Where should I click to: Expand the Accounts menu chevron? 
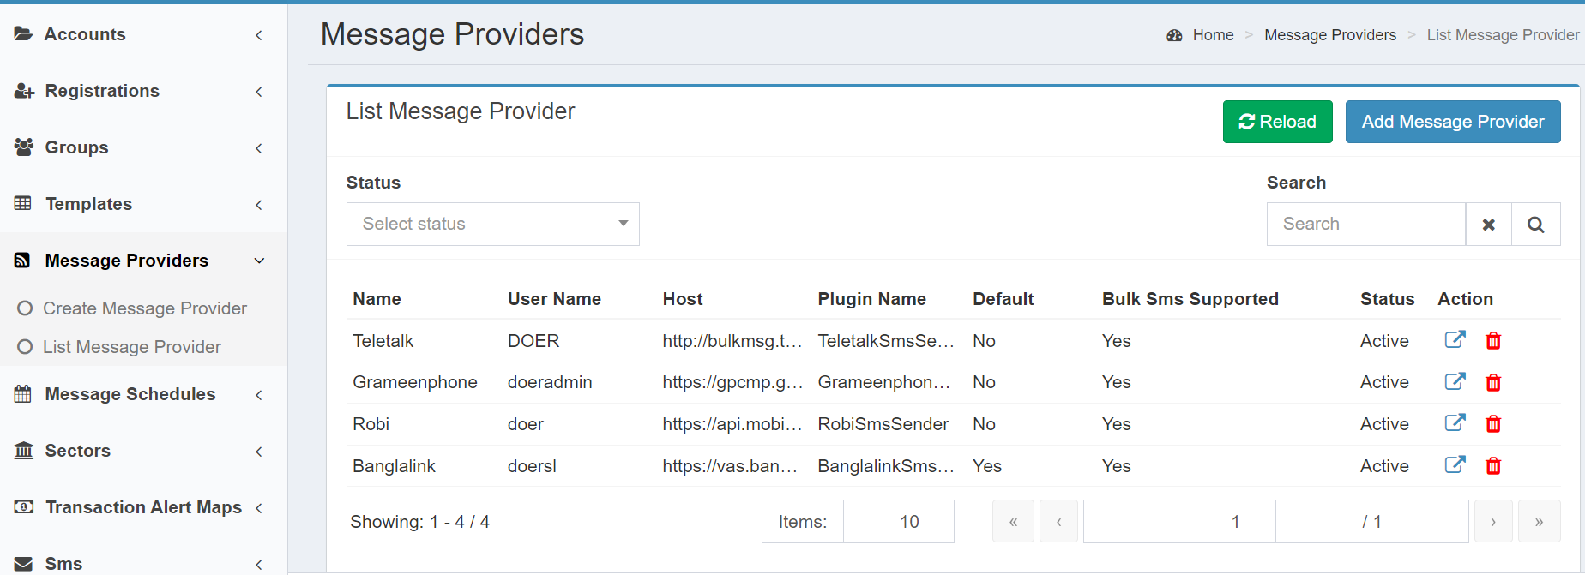coord(259,35)
